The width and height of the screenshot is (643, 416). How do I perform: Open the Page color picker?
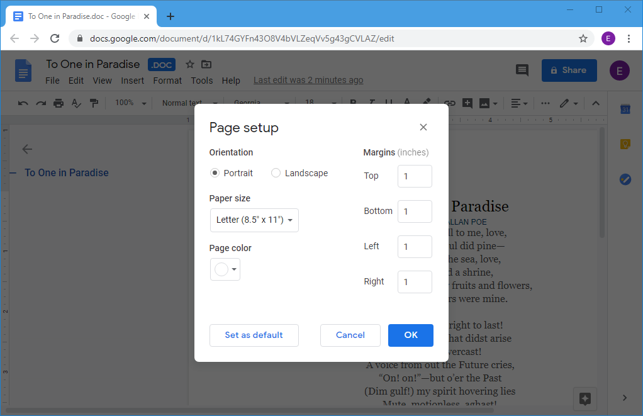click(225, 269)
